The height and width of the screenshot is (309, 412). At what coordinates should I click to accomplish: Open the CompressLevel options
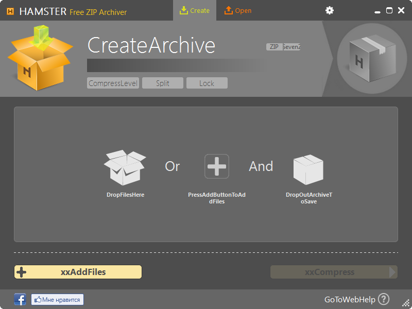(x=113, y=83)
